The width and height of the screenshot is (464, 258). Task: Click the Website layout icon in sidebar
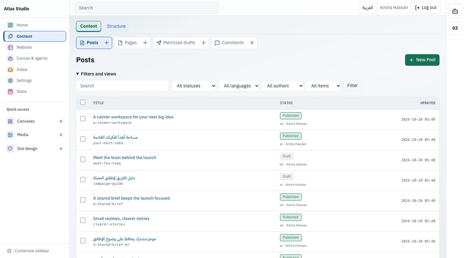point(10,47)
